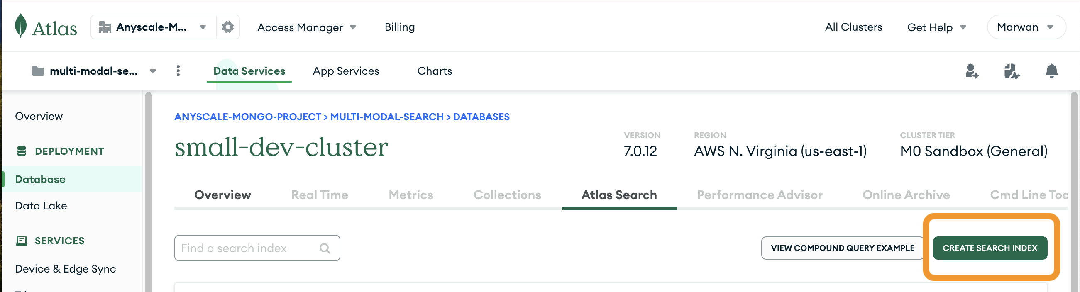This screenshot has height=292, width=1080.
Task: Open Online Archive tab
Action: coord(906,195)
